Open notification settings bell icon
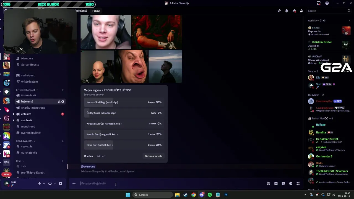 click(x=287, y=11)
